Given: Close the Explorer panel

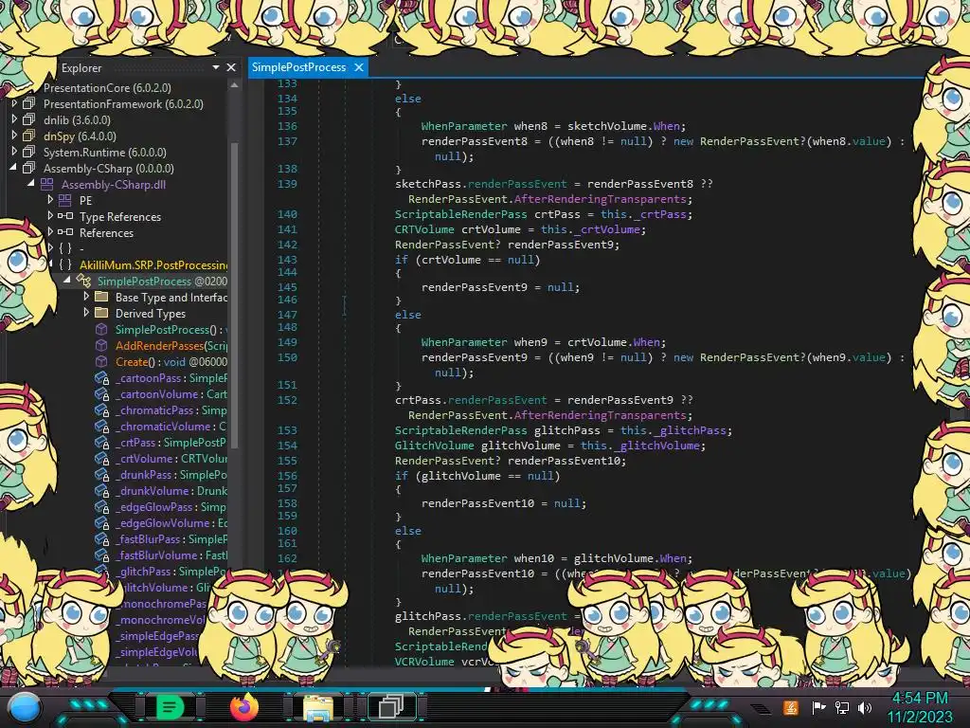Looking at the screenshot, I should 231,67.
